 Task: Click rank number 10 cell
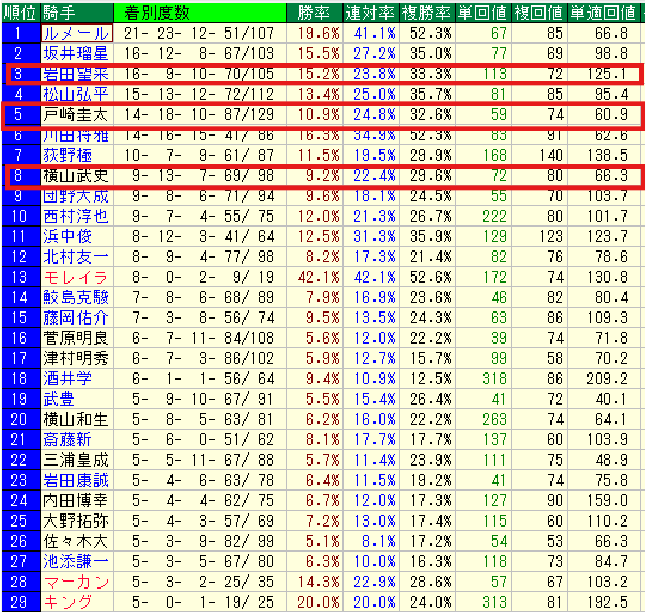(20, 216)
